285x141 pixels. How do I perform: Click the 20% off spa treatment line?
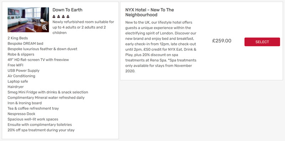coord(41,130)
